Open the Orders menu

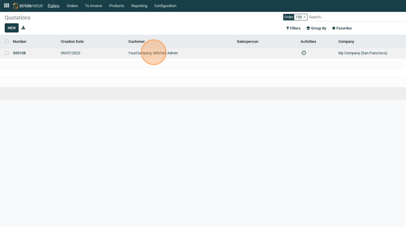(72, 6)
